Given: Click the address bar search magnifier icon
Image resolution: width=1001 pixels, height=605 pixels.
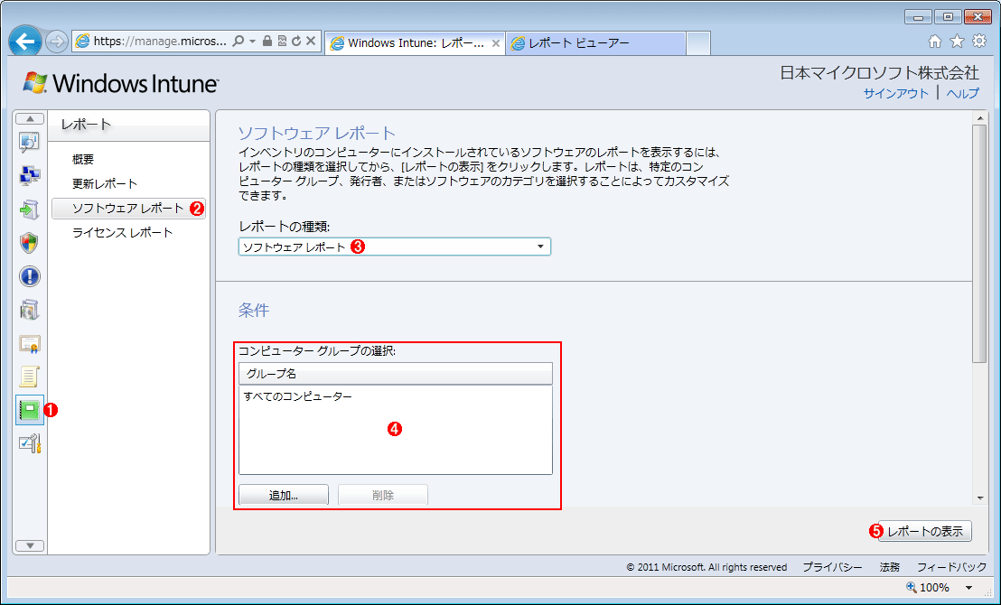Looking at the screenshot, I should click(x=239, y=42).
